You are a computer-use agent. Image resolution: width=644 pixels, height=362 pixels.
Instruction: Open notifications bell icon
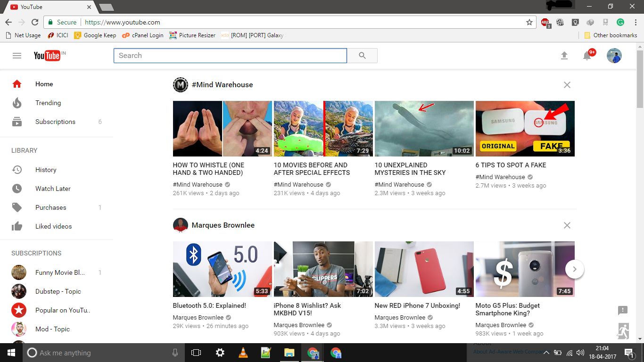pos(587,56)
